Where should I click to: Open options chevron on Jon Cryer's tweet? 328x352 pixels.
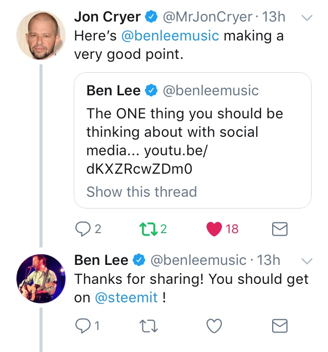point(306,18)
